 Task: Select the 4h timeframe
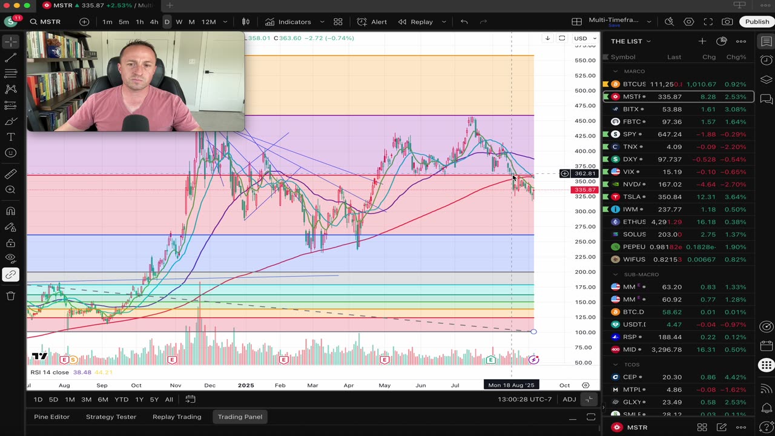(154, 22)
